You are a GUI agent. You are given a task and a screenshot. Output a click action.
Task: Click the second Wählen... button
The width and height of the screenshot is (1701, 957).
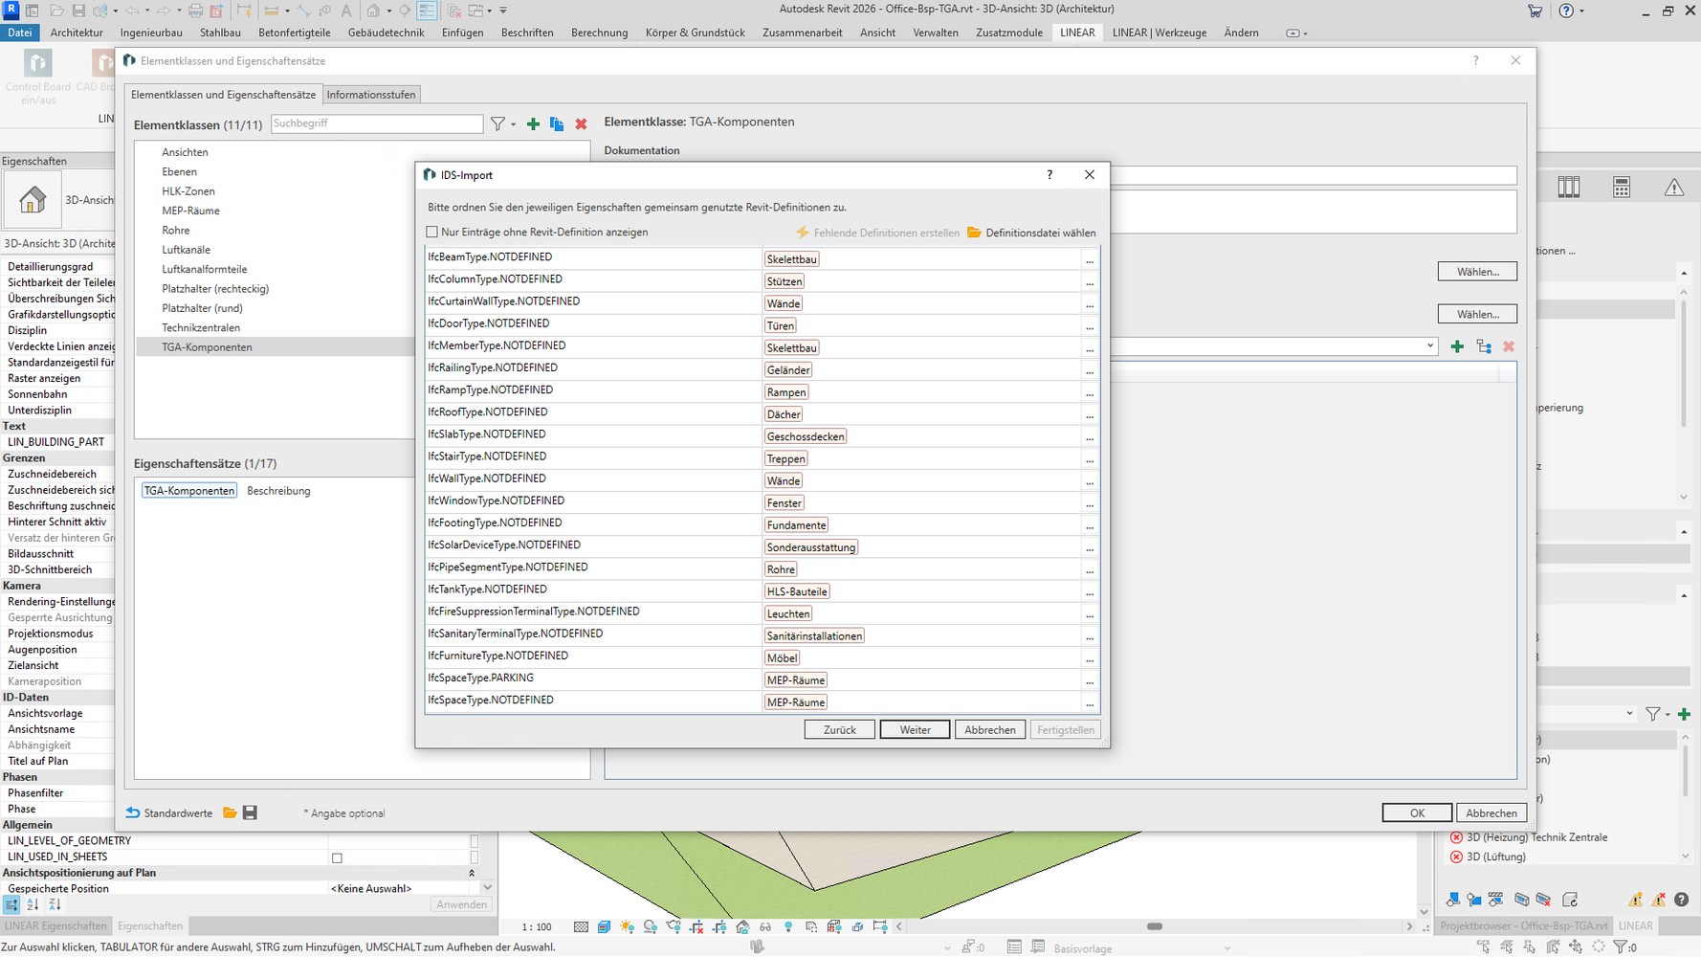pyautogui.click(x=1477, y=314)
